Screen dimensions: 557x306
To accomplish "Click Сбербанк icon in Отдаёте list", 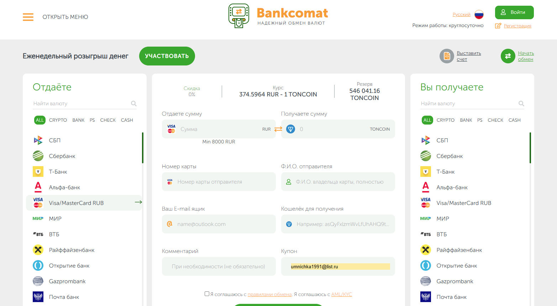I will click(x=38, y=156).
